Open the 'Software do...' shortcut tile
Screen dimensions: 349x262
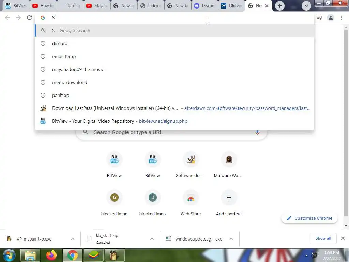pos(191,165)
